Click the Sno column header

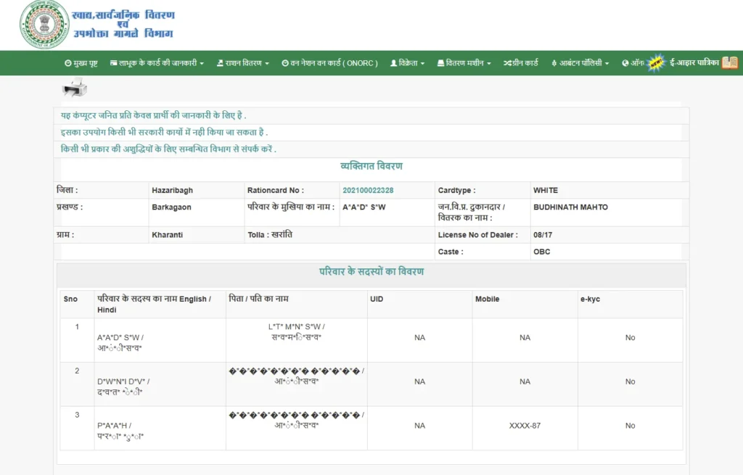point(70,300)
